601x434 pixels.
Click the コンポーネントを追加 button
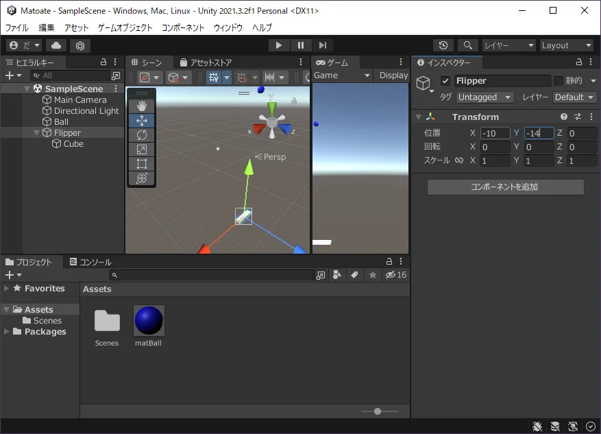[x=506, y=187]
